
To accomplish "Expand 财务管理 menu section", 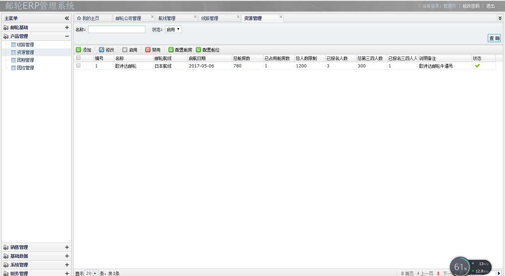I will pyautogui.click(x=67, y=273).
